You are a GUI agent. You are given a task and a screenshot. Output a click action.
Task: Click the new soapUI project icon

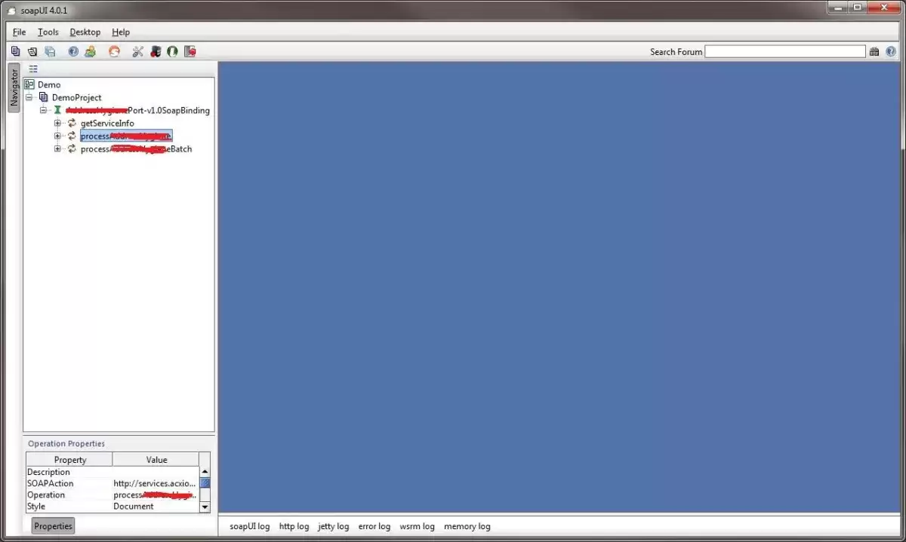pyautogui.click(x=16, y=51)
